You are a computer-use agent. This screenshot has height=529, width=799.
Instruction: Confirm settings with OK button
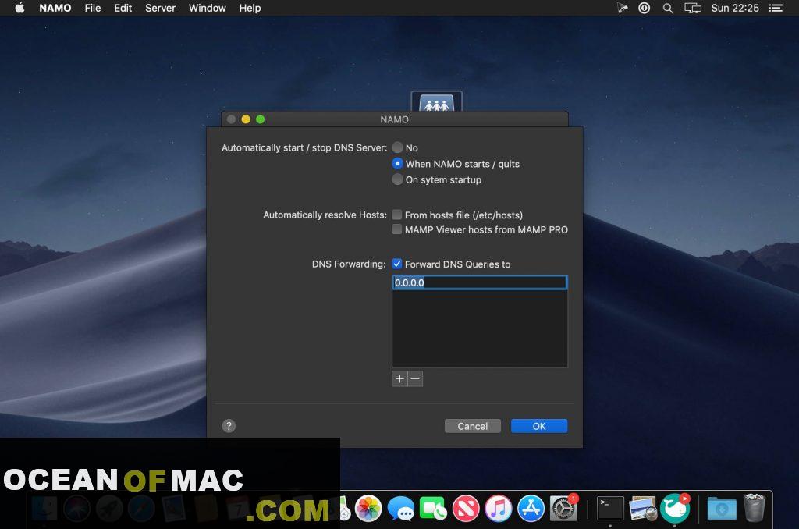(539, 426)
